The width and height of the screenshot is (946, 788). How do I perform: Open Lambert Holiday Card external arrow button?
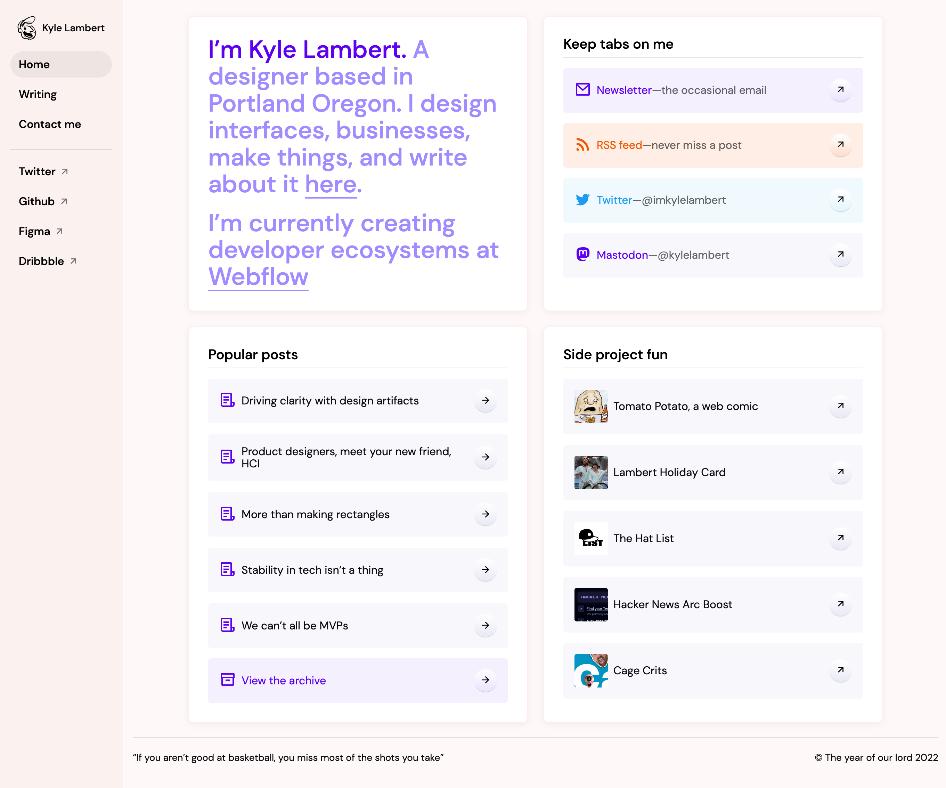(841, 472)
